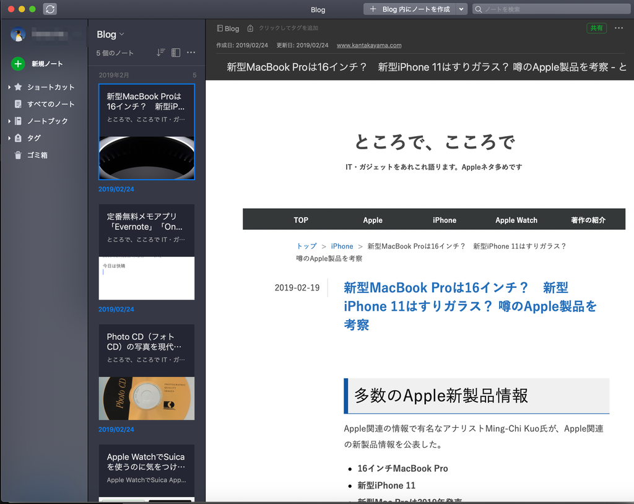The image size is (634, 504).
Task: Click the TOP tab in blog navigation
Action: click(x=301, y=220)
